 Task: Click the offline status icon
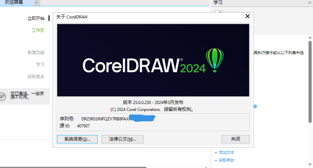pyautogui.click(x=2, y=96)
